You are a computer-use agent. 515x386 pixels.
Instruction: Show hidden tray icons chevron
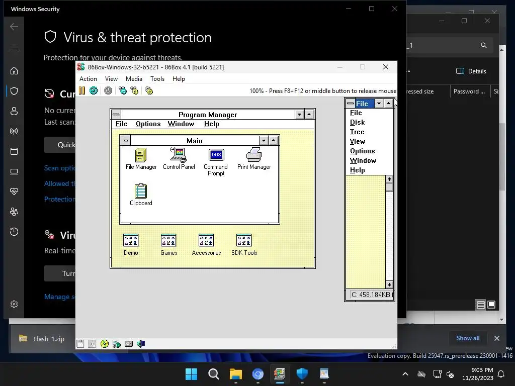pyautogui.click(x=405, y=374)
